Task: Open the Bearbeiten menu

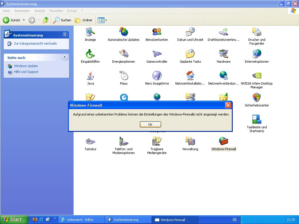Action: [22, 11]
